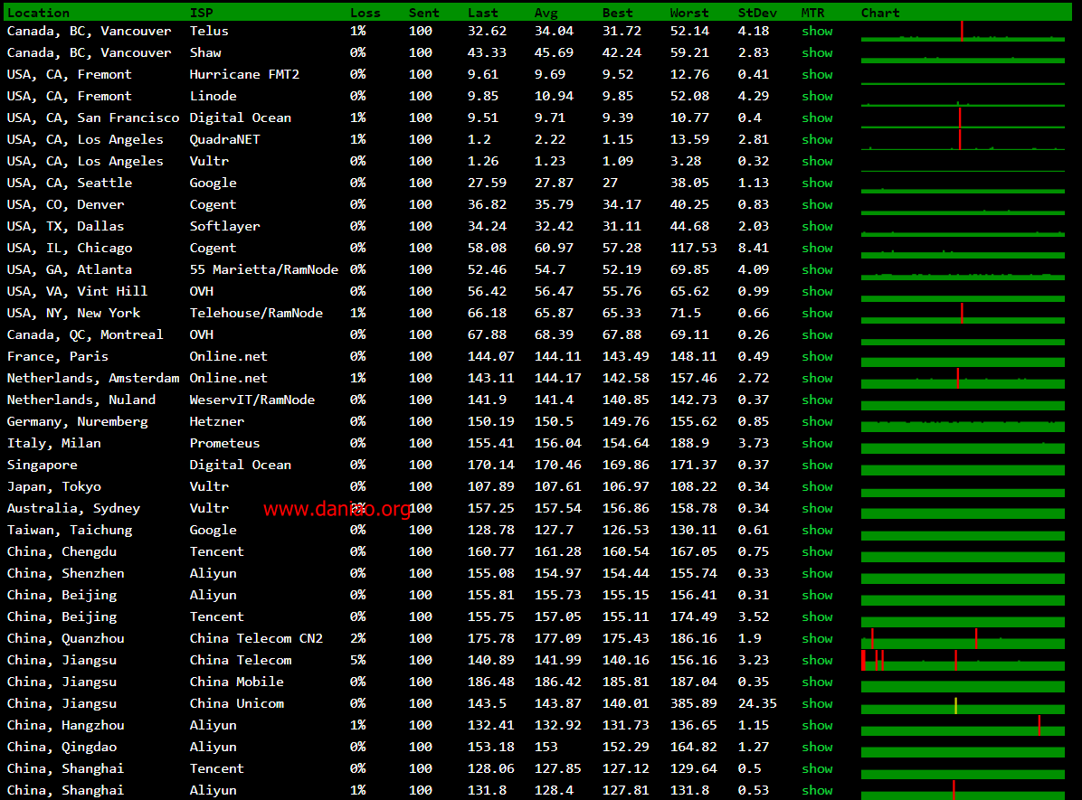Select StDev value 24.35
The width and height of the screenshot is (1082, 800).
pyautogui.click(x=757, y=704)
